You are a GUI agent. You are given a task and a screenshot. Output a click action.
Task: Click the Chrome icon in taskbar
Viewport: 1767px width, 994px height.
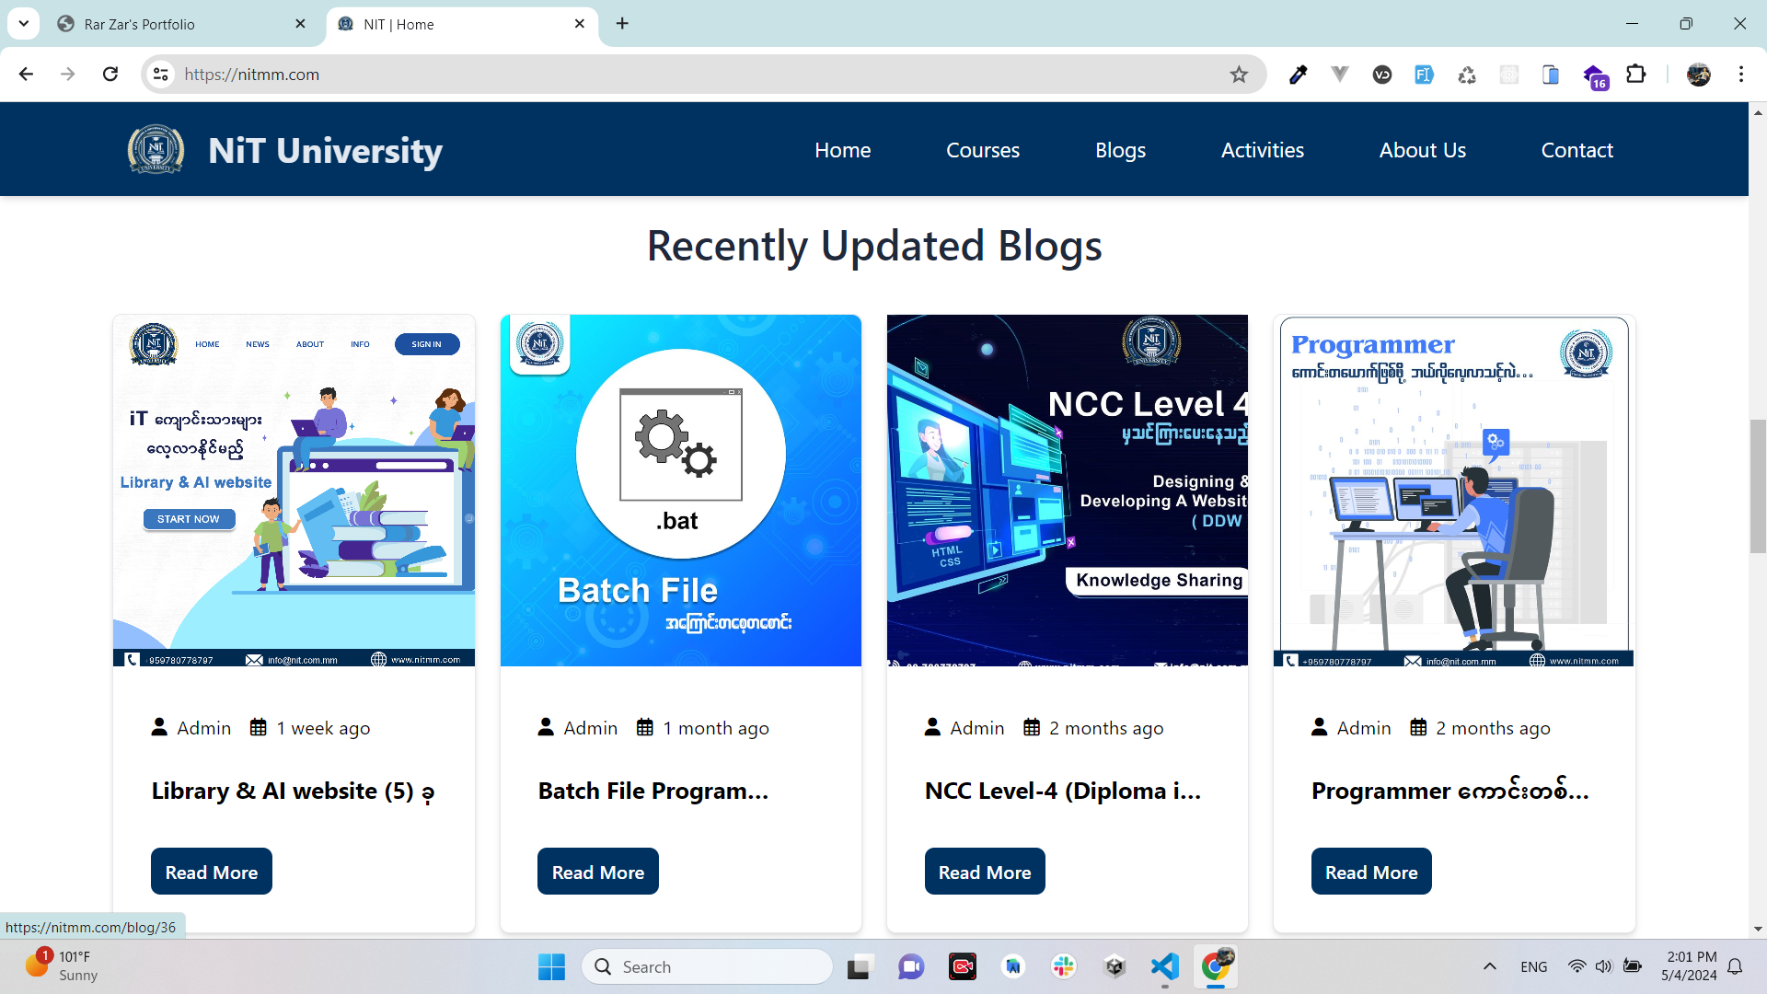pos(1216,966)
